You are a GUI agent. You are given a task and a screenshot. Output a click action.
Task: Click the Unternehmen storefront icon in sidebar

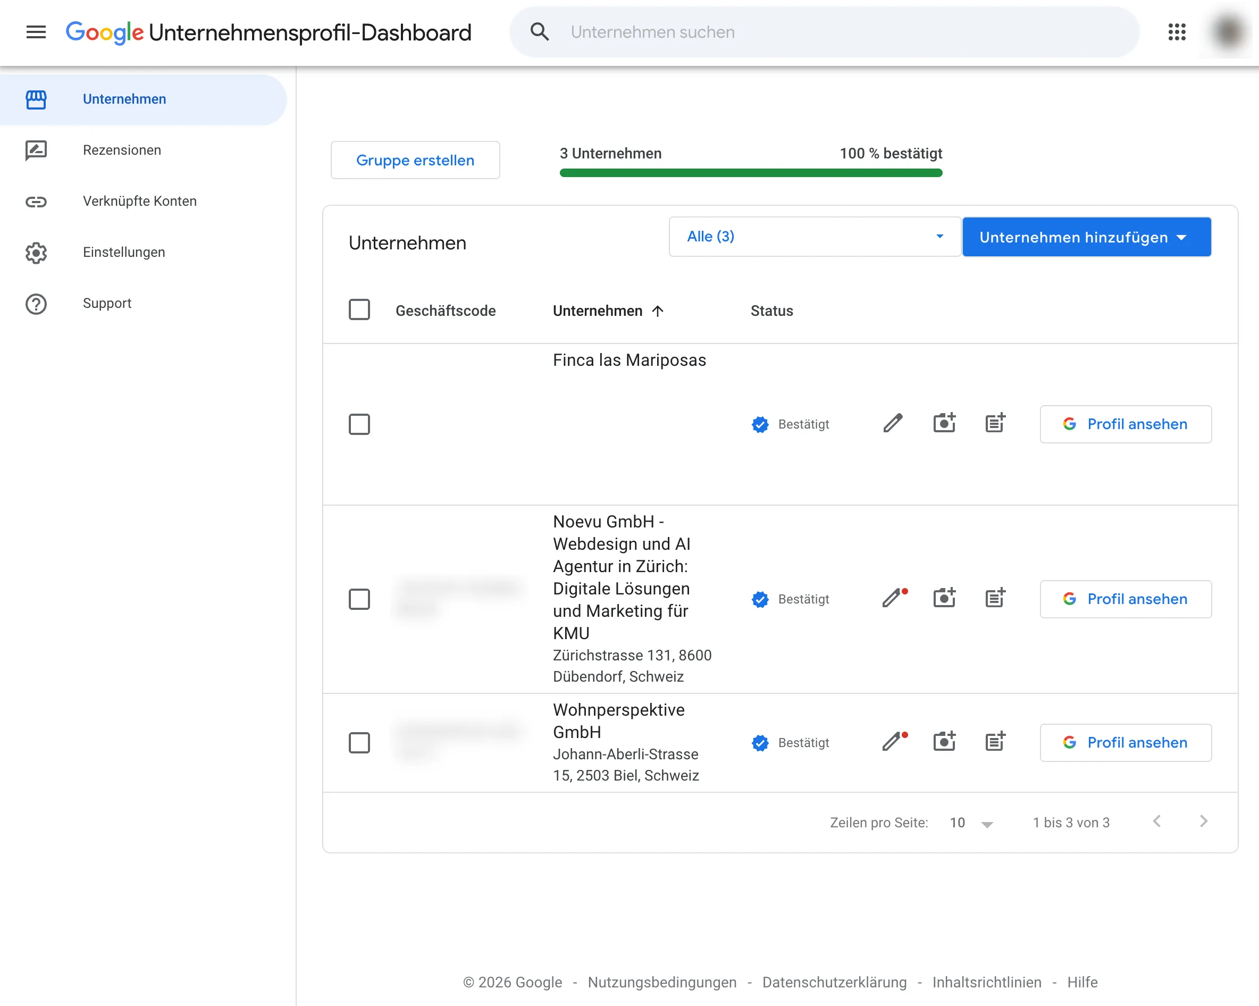pos(36,99)
